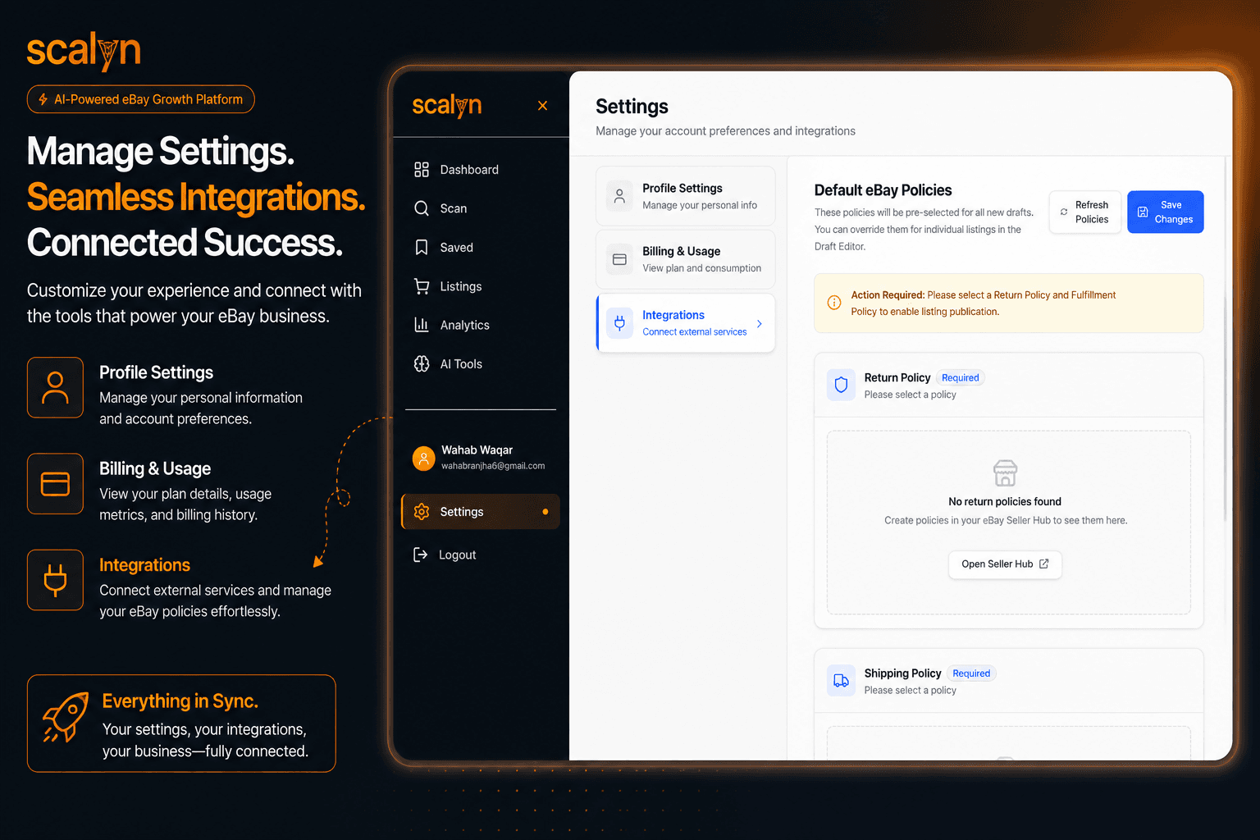Open Dashboard grid icon in sidebar
1260x840 pixels.
(x=422, y=170)
